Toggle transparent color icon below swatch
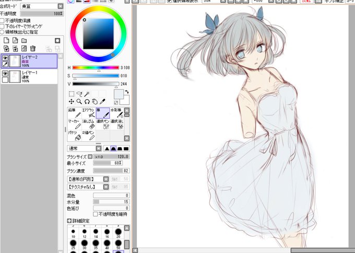The image size is (355, 253). pos(116,102)
